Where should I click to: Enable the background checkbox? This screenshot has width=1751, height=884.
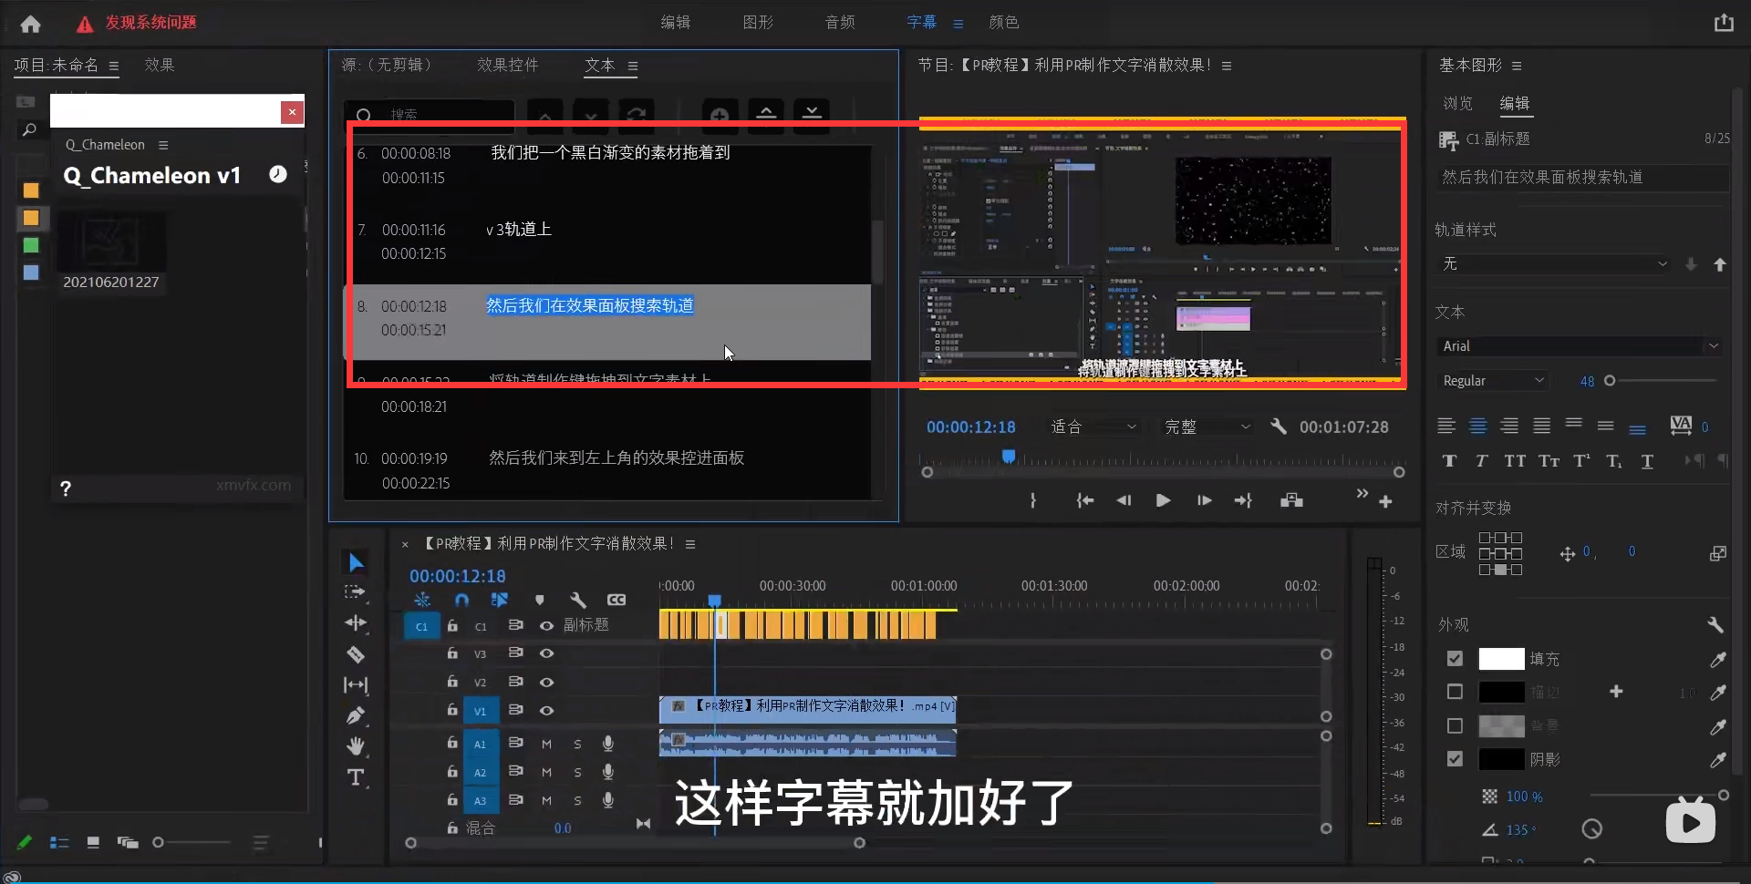click(1455, 725)
